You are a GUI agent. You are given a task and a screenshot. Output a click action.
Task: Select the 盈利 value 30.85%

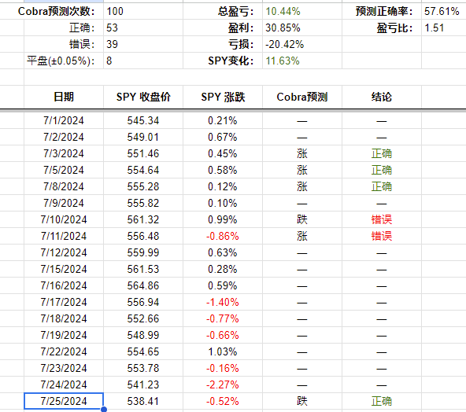[x=302, y=28]
